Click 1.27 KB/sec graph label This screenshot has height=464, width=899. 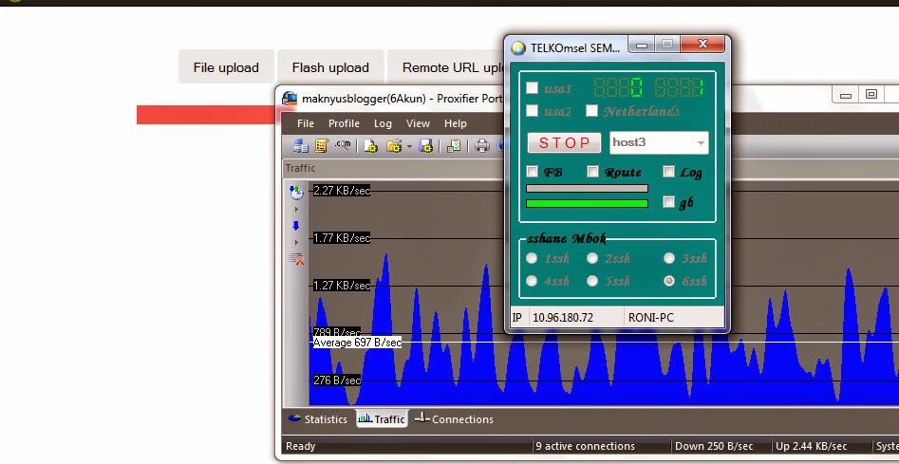[x=342, y=286]
